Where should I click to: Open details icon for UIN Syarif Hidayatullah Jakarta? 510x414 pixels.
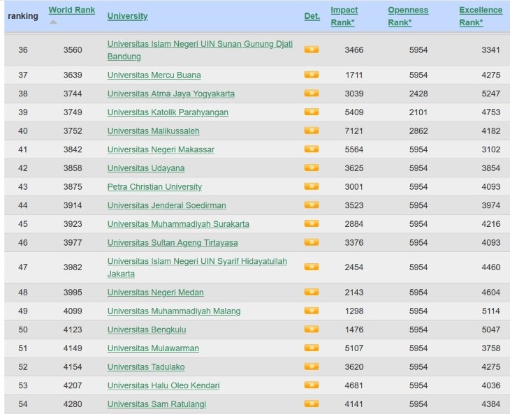click(x=312, y=267)
